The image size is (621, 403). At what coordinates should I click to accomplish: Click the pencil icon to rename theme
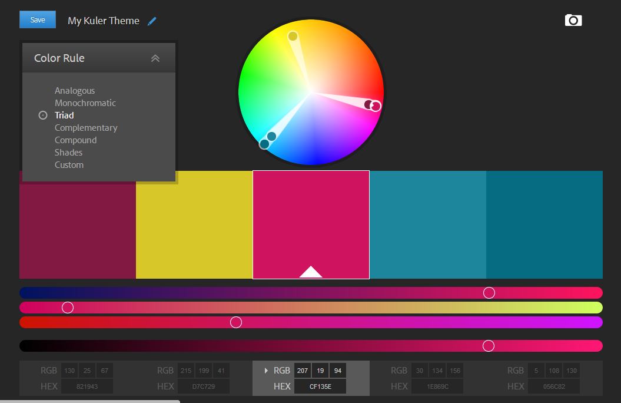152,21
